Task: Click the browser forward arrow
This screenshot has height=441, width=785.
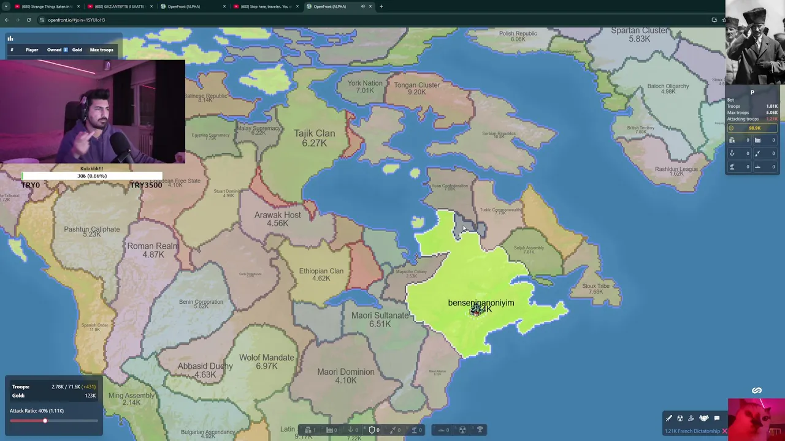Action: tap(17, 20)
